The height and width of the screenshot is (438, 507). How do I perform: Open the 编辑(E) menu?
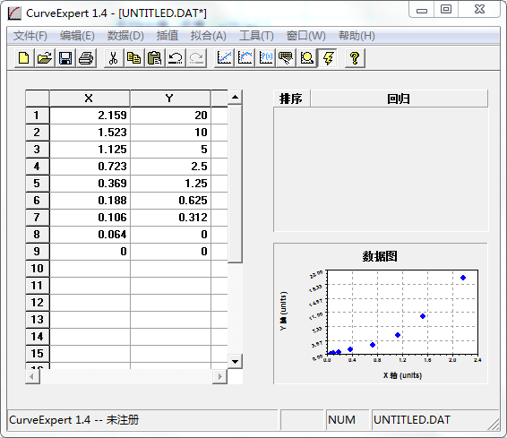coord(77,36)
